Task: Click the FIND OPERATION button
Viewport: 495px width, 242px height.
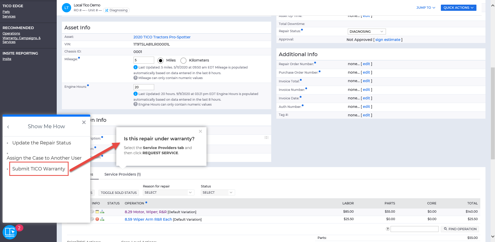Action: tap(460, 229)
